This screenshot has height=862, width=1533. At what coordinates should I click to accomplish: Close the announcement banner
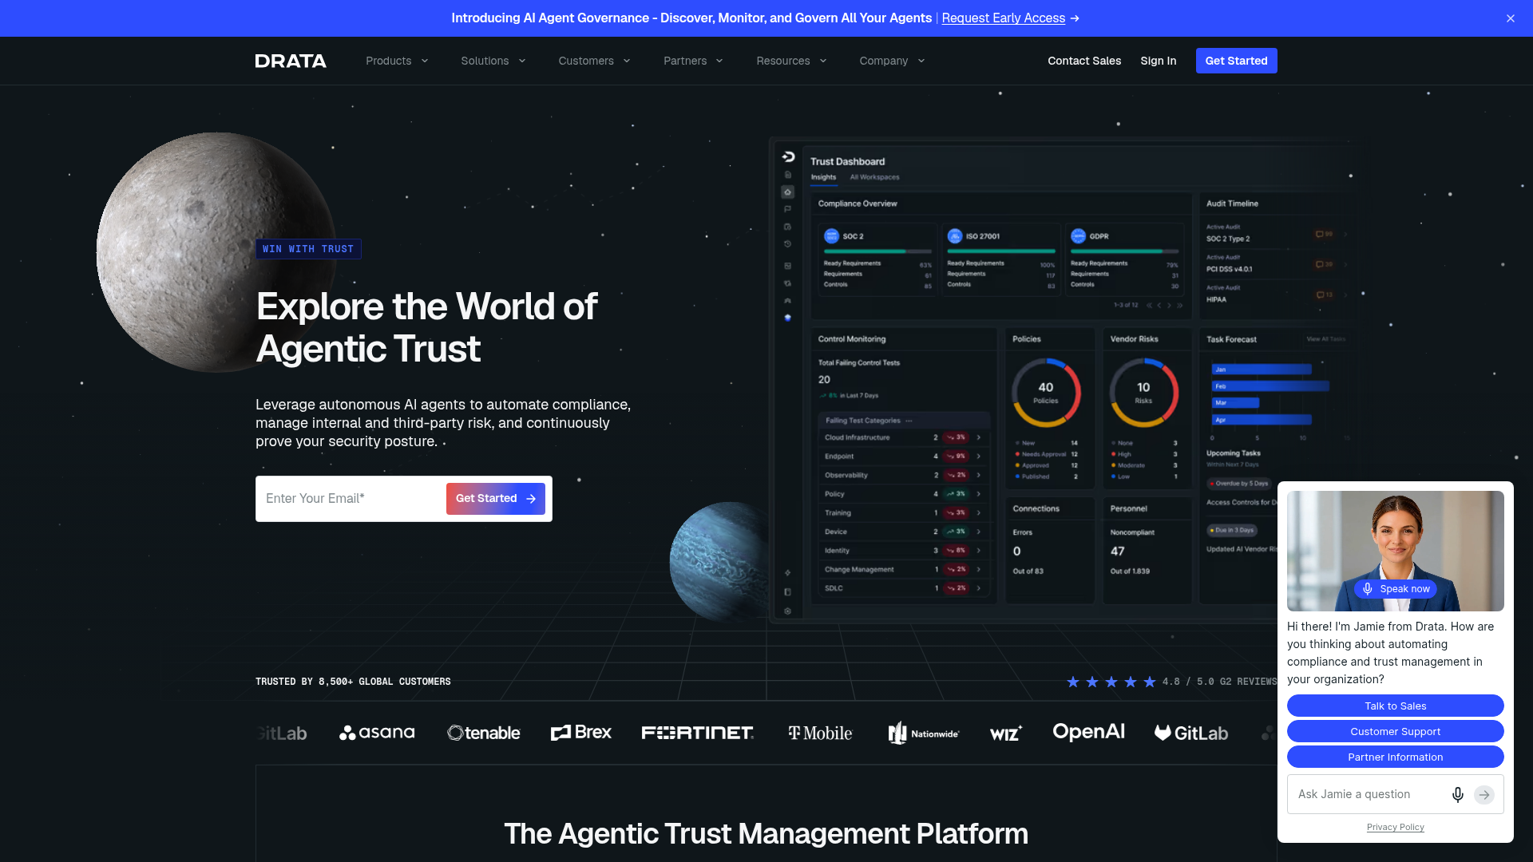click(x=1511, y=18)
